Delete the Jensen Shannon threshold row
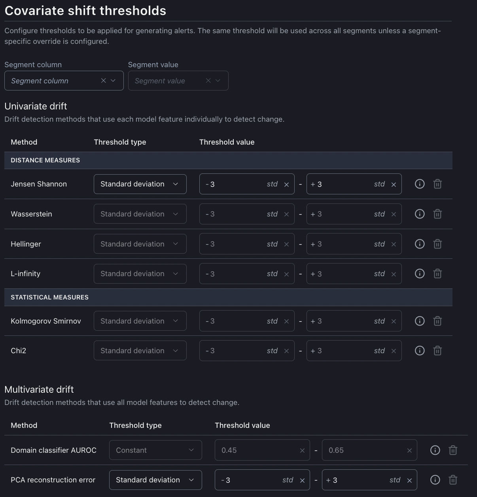 point(437,184)
